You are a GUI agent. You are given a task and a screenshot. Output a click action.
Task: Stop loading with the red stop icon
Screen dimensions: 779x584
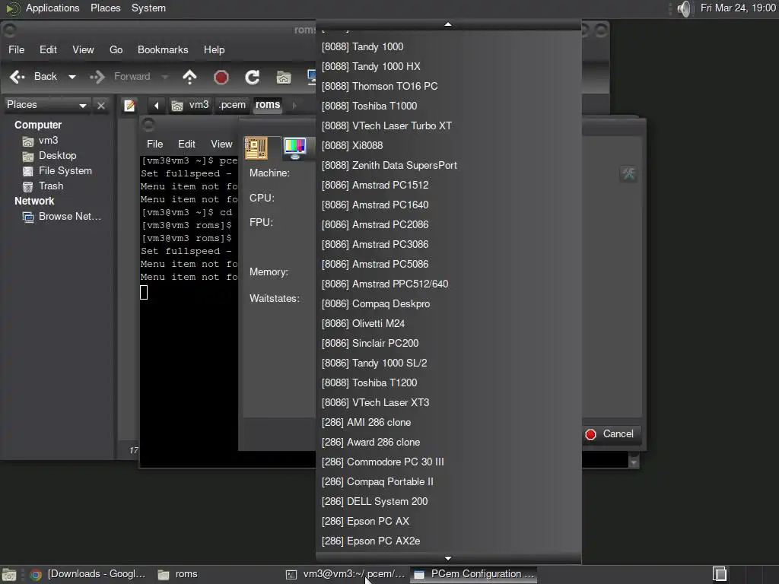tap(221, 77)
